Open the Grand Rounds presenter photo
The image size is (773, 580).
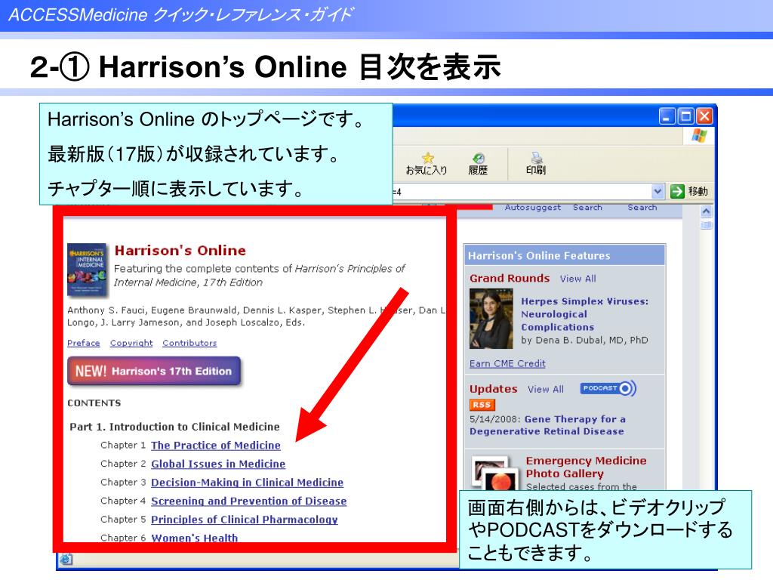click(x=491, y=319)
